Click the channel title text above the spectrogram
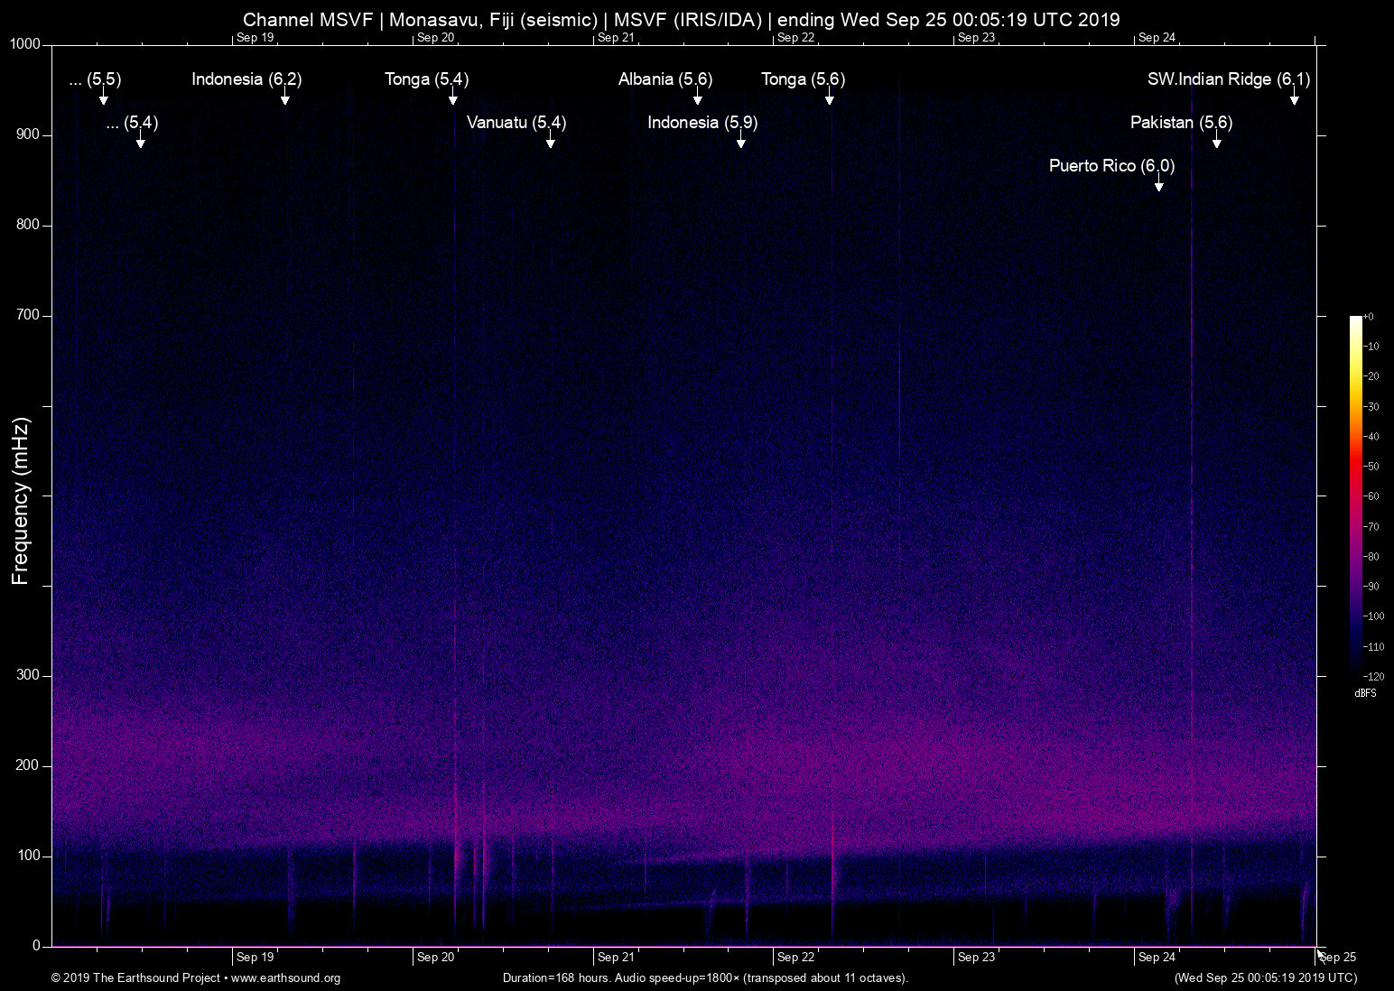 click(x=682, y=20)
